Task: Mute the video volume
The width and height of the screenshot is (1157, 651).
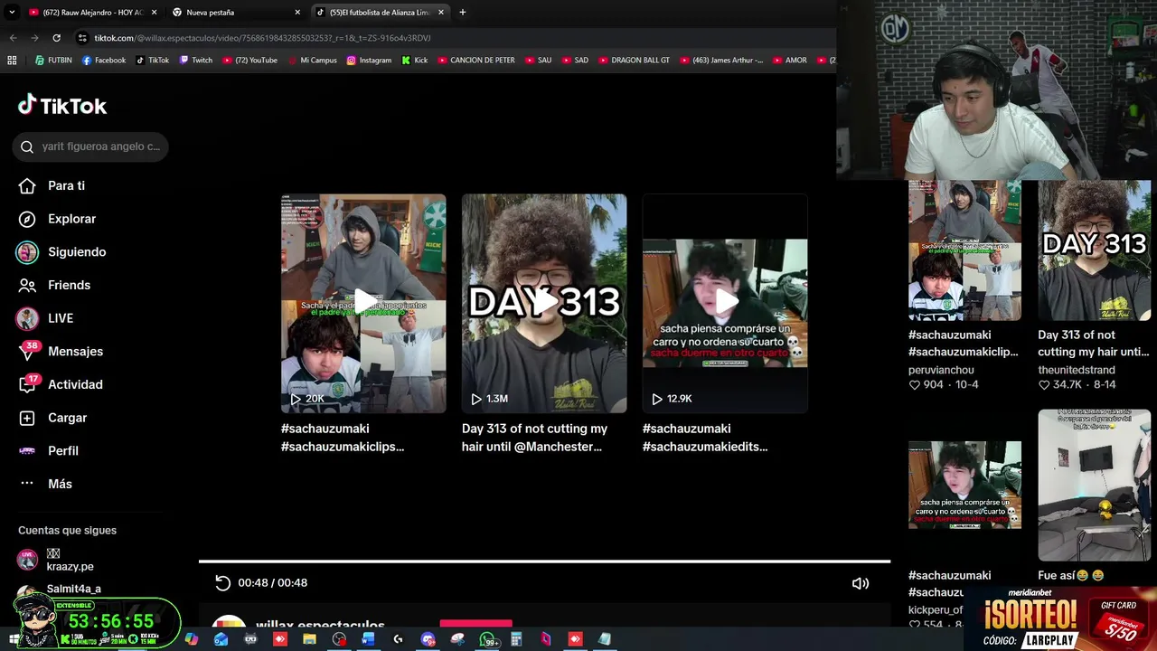Action: pyautogui.click(x=861, y=583)
